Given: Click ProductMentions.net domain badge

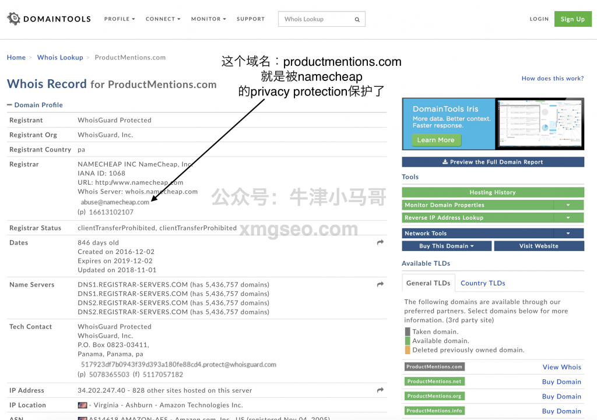Looking at the screenshot, I should pyautogui.click(x=434, y=381).
